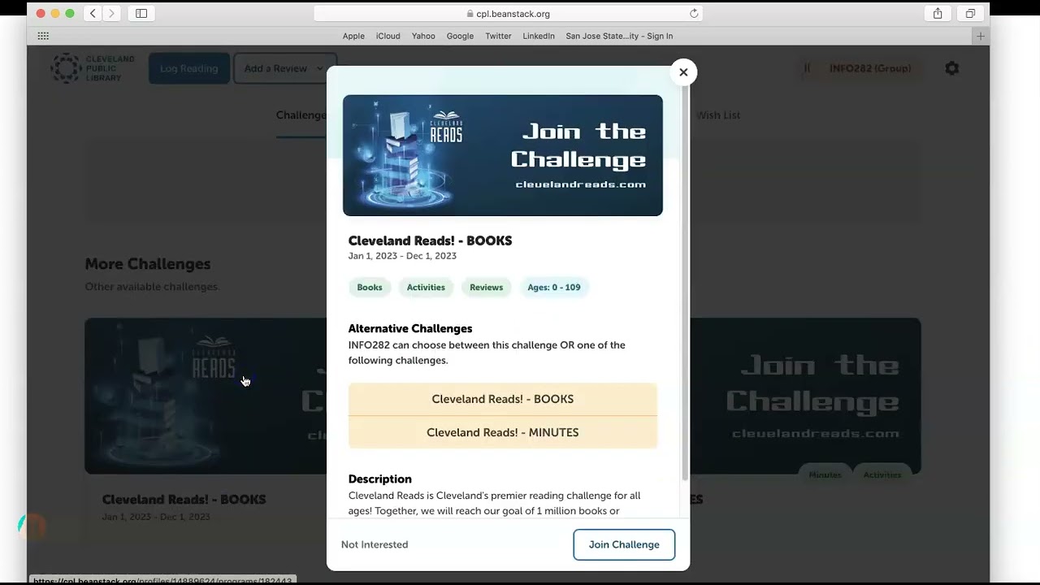Reload the page with the refresh icon
This screenshot has width=1040, height=585.
coord(694,14)
